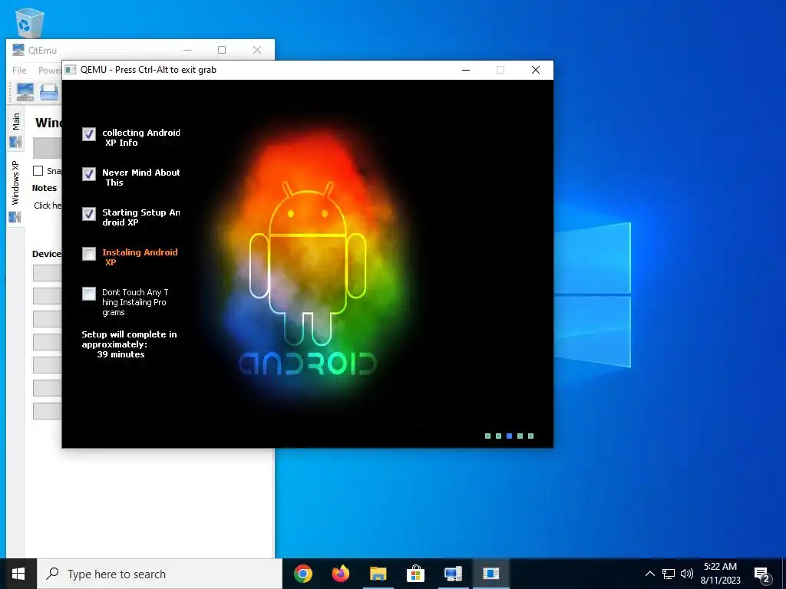
Task: Enable the Snapshot checkbox in QtEmu
Action: click(x=38, y=171)
